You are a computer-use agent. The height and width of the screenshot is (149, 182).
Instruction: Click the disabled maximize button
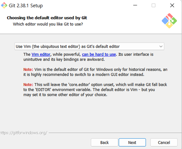click(153, 5)
